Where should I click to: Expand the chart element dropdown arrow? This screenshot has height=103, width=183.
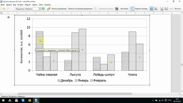tap(40, 9)
